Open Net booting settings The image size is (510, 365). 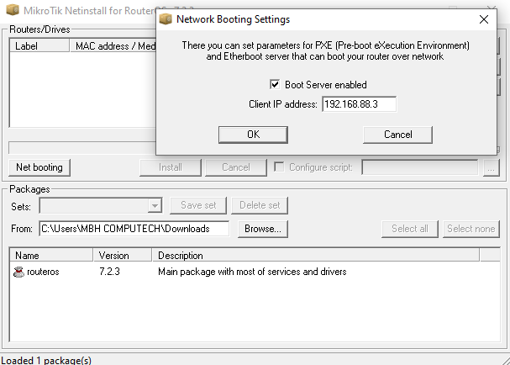(39, 167)
